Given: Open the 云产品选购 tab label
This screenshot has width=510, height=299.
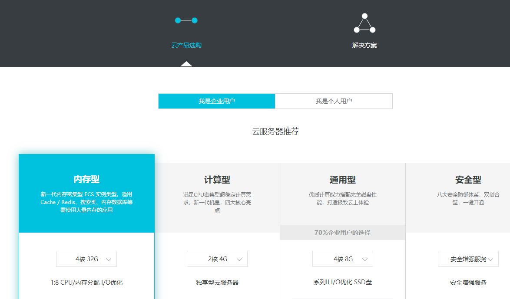Looking at the screenshot, I should pyautogui.click(x=186, y=45).
